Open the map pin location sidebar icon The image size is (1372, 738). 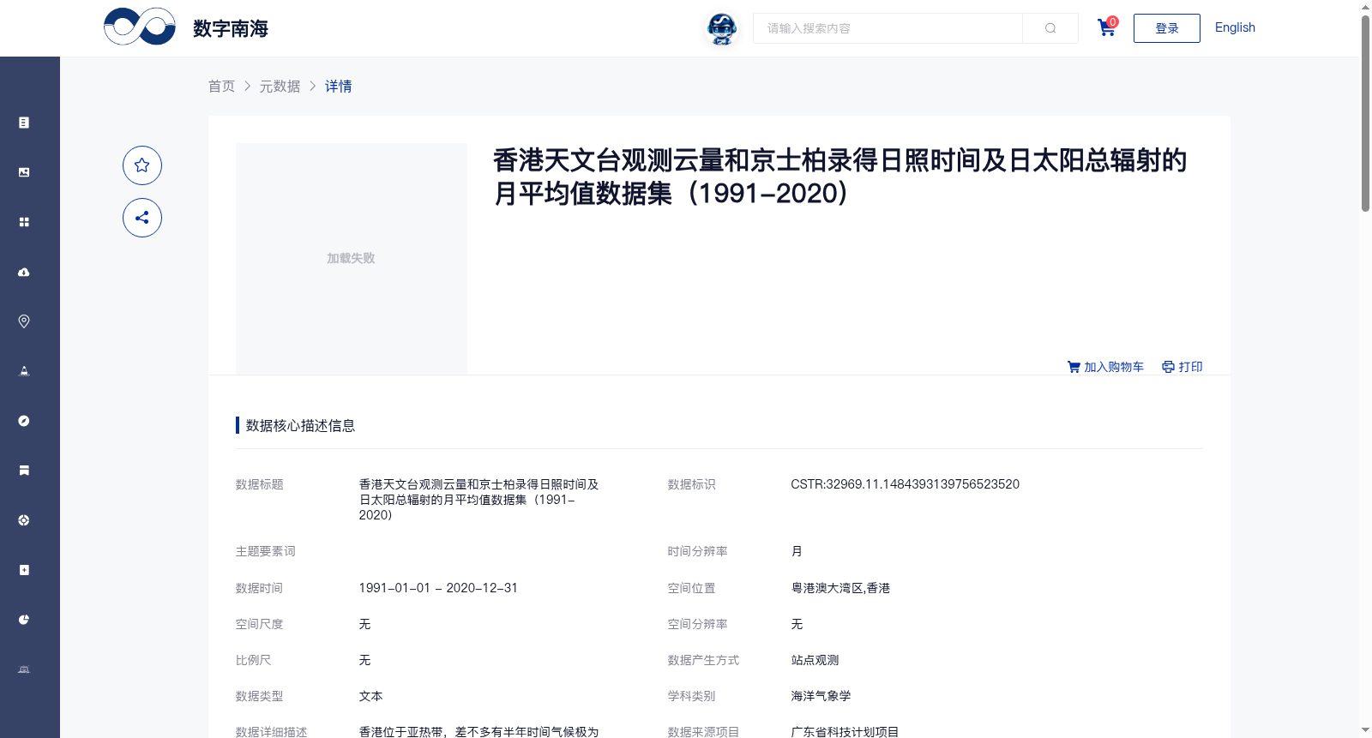[24, 321]
